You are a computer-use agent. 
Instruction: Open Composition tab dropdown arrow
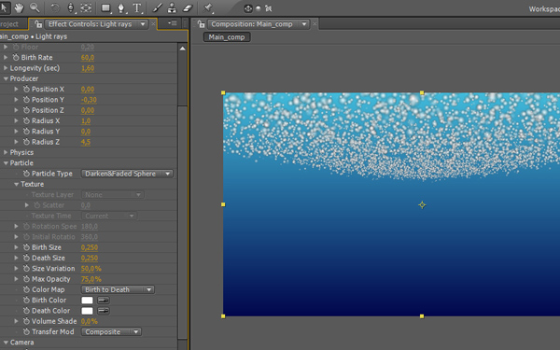pos(304,24)
